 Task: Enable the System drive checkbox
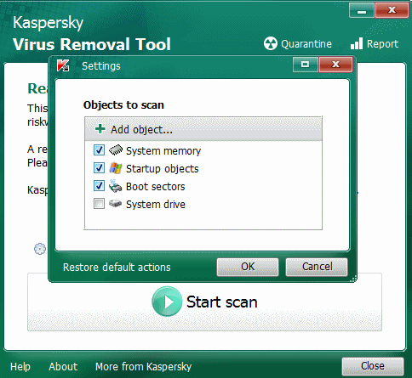99,204
